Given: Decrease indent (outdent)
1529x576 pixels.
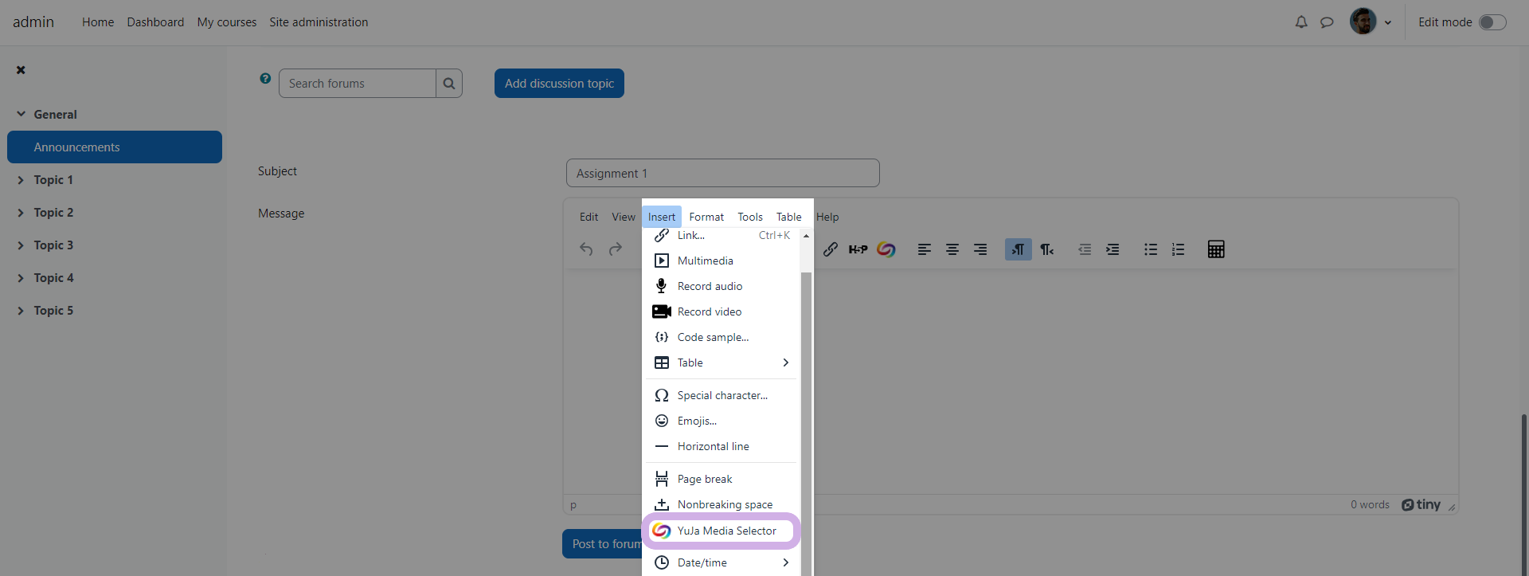Looking at the screenshot, I should click(1085, 249).
